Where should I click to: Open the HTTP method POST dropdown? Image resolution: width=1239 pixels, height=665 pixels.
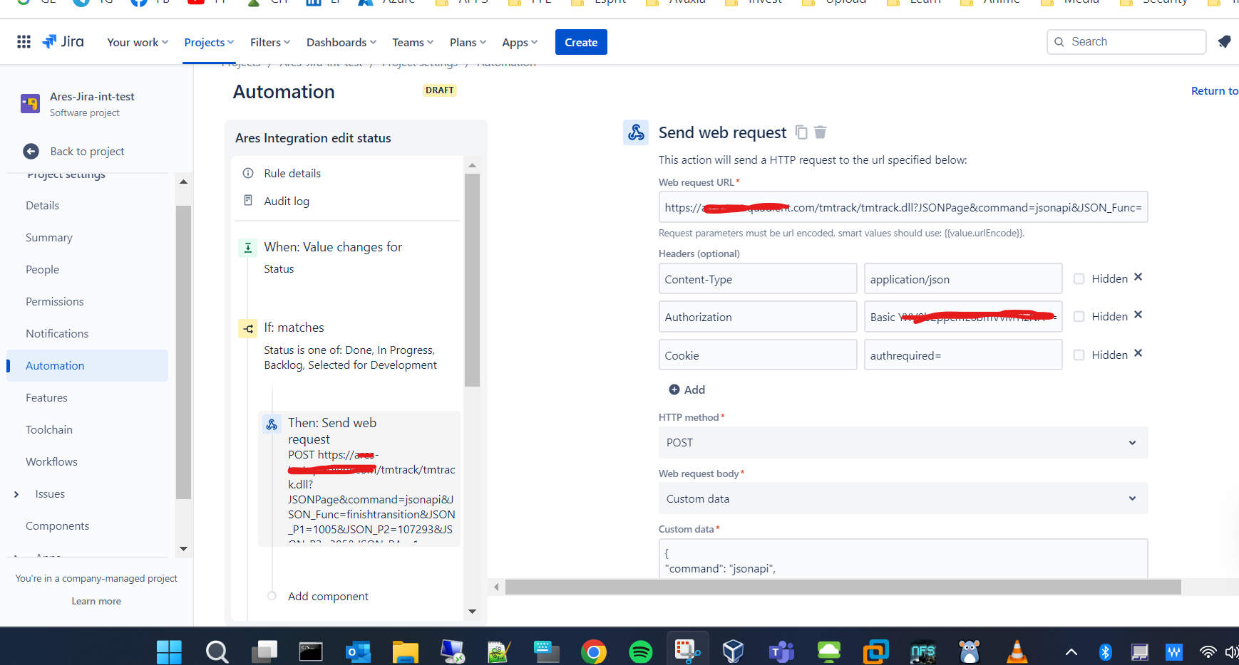pos(903,443)
